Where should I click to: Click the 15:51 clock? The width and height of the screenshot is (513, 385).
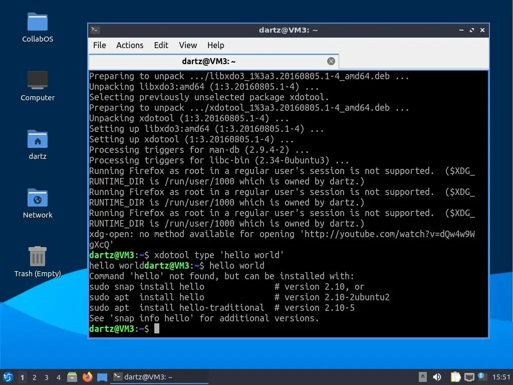(x=501, y=377)
